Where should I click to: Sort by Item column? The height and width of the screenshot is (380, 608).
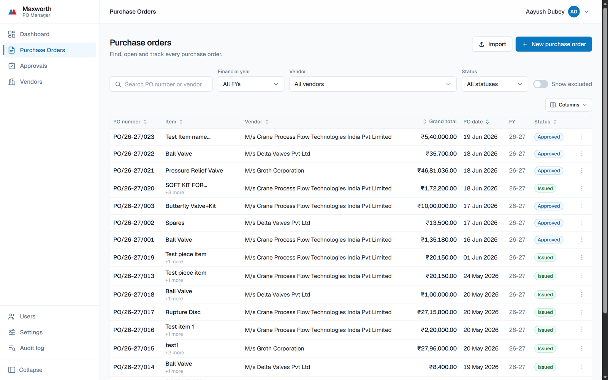point(174,122)
